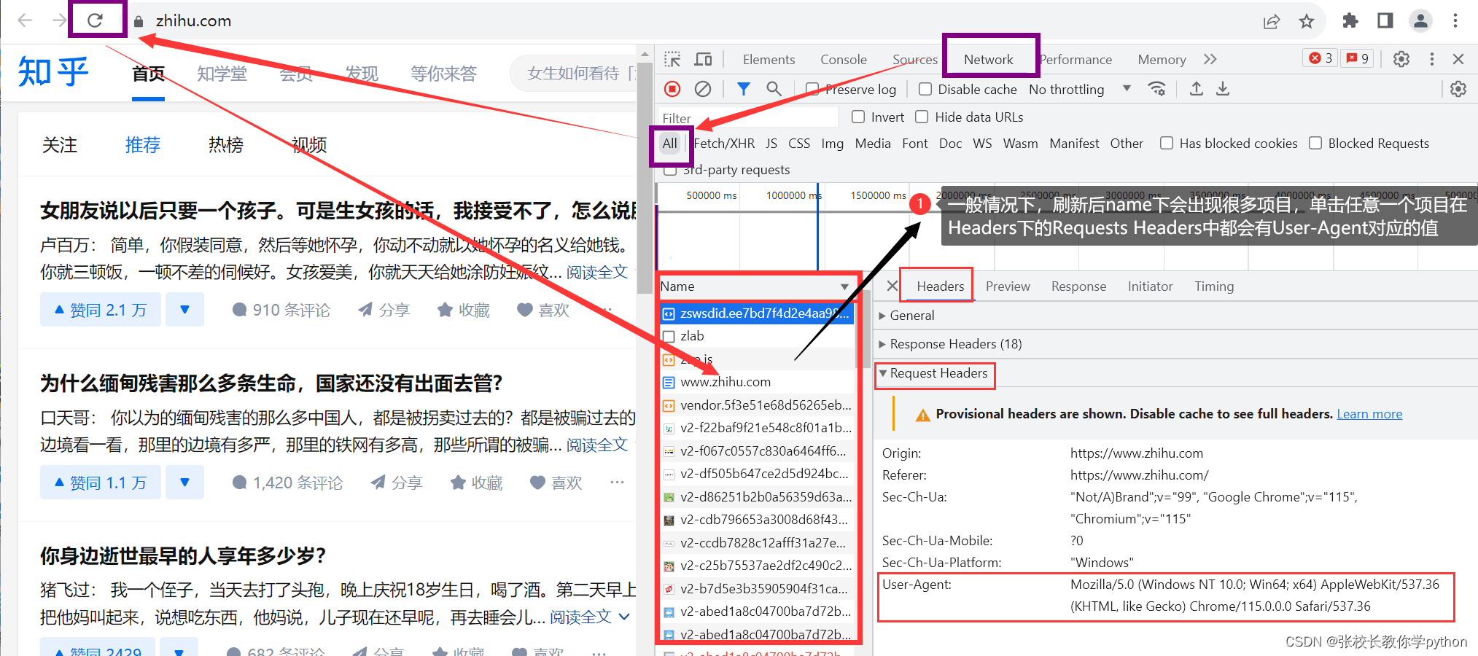Show the 3 errors indicator

tap(1321, 58)
